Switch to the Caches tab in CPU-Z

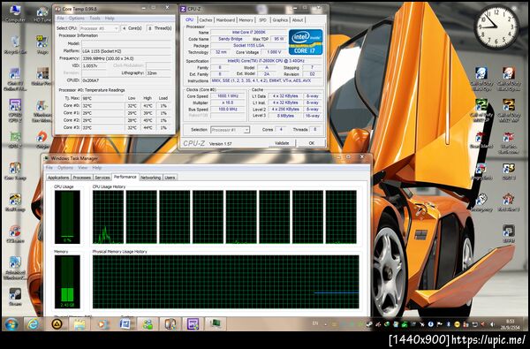[x=206, y=20]
